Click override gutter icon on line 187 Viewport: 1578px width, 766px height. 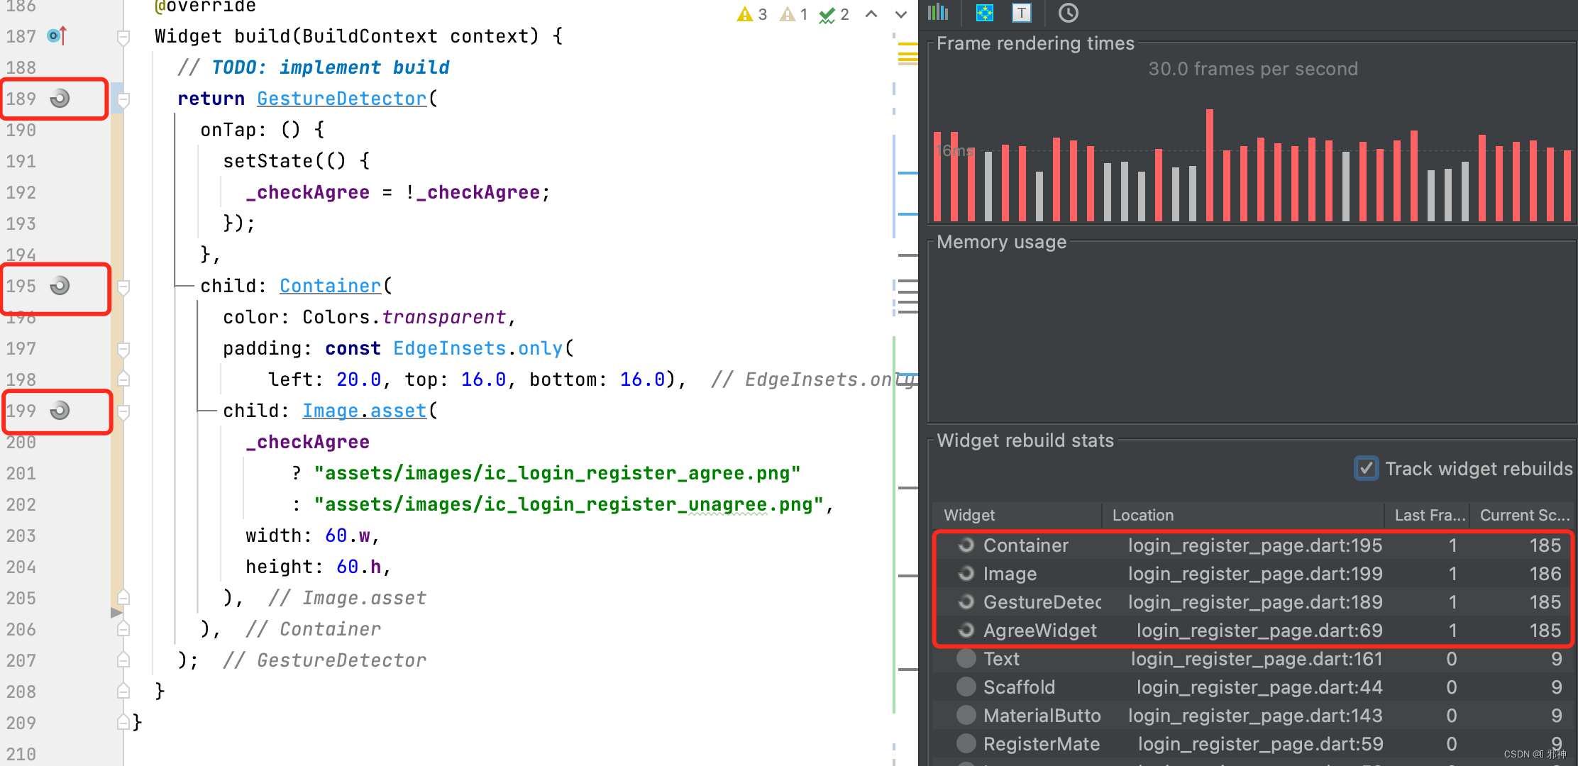point(57,35)
